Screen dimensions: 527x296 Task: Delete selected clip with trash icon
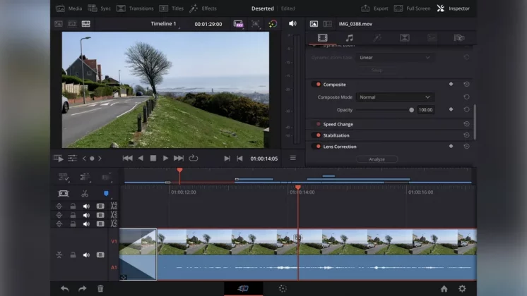100,288
